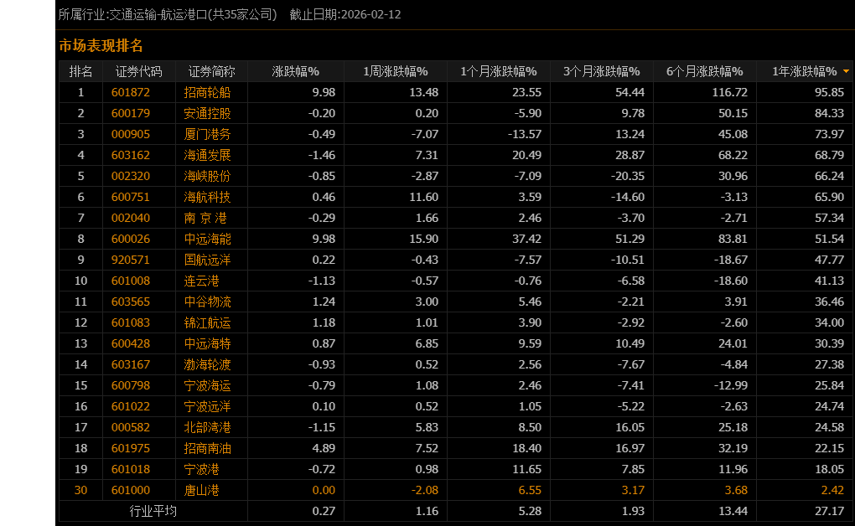Viewport: 855px width, 526px height.
Task: Open stock code 920571
Action: 130,260
